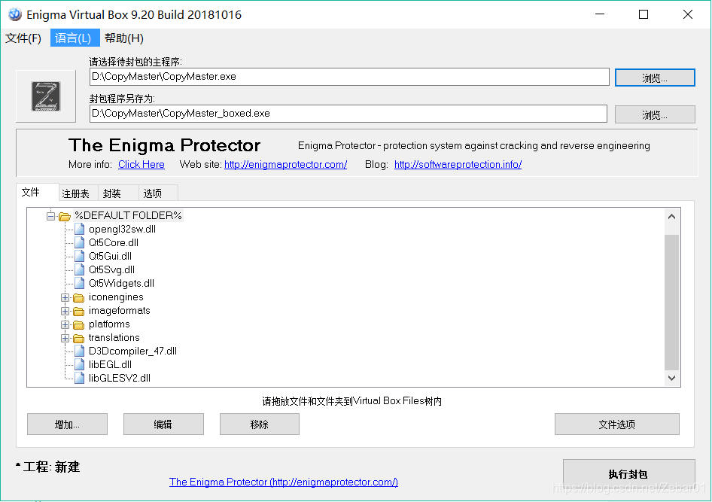Open the 帮助(H) menu
The height and width of the screenshot is (502, 712).
pyautogui.click(x=124, y=38)
